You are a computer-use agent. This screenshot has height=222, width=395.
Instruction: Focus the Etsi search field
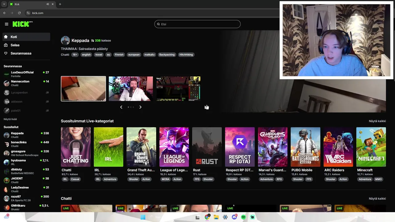coord(197,24)
